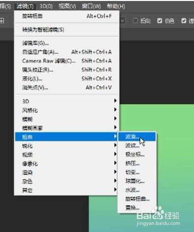194x232 pixels.
Task: Select 球面化... spherize filter
Action: click(x=137, y=181)
